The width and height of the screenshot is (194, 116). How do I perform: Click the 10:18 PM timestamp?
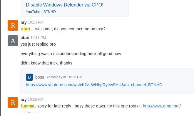pos(38,38)
